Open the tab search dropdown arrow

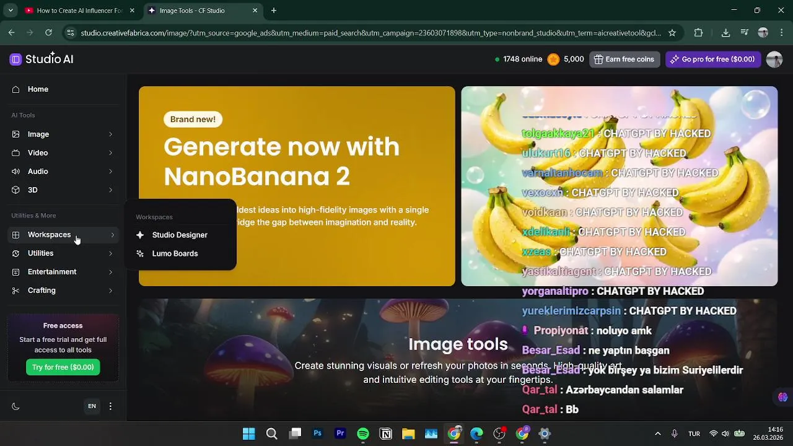[x=11, y=11]
